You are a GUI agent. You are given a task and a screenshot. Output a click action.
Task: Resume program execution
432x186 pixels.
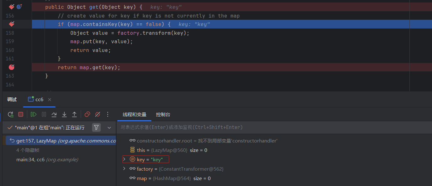click(x=34, y=115)
